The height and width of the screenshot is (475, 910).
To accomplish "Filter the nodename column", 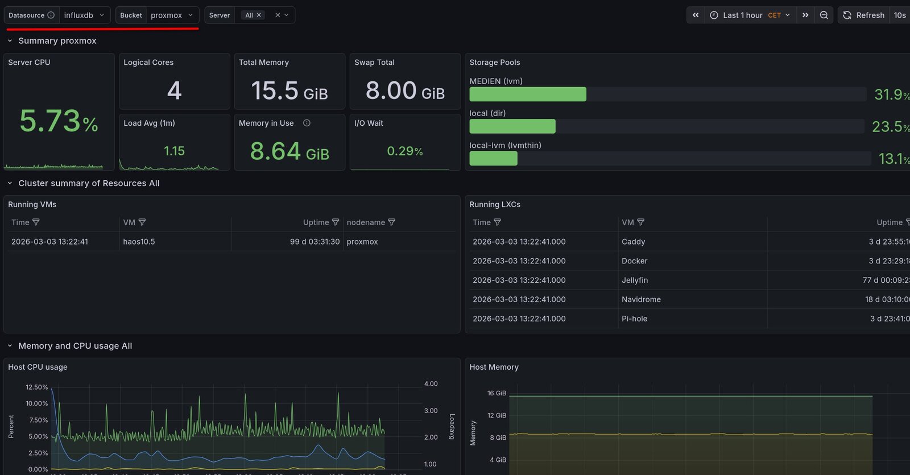I will (x=392, y=222).
